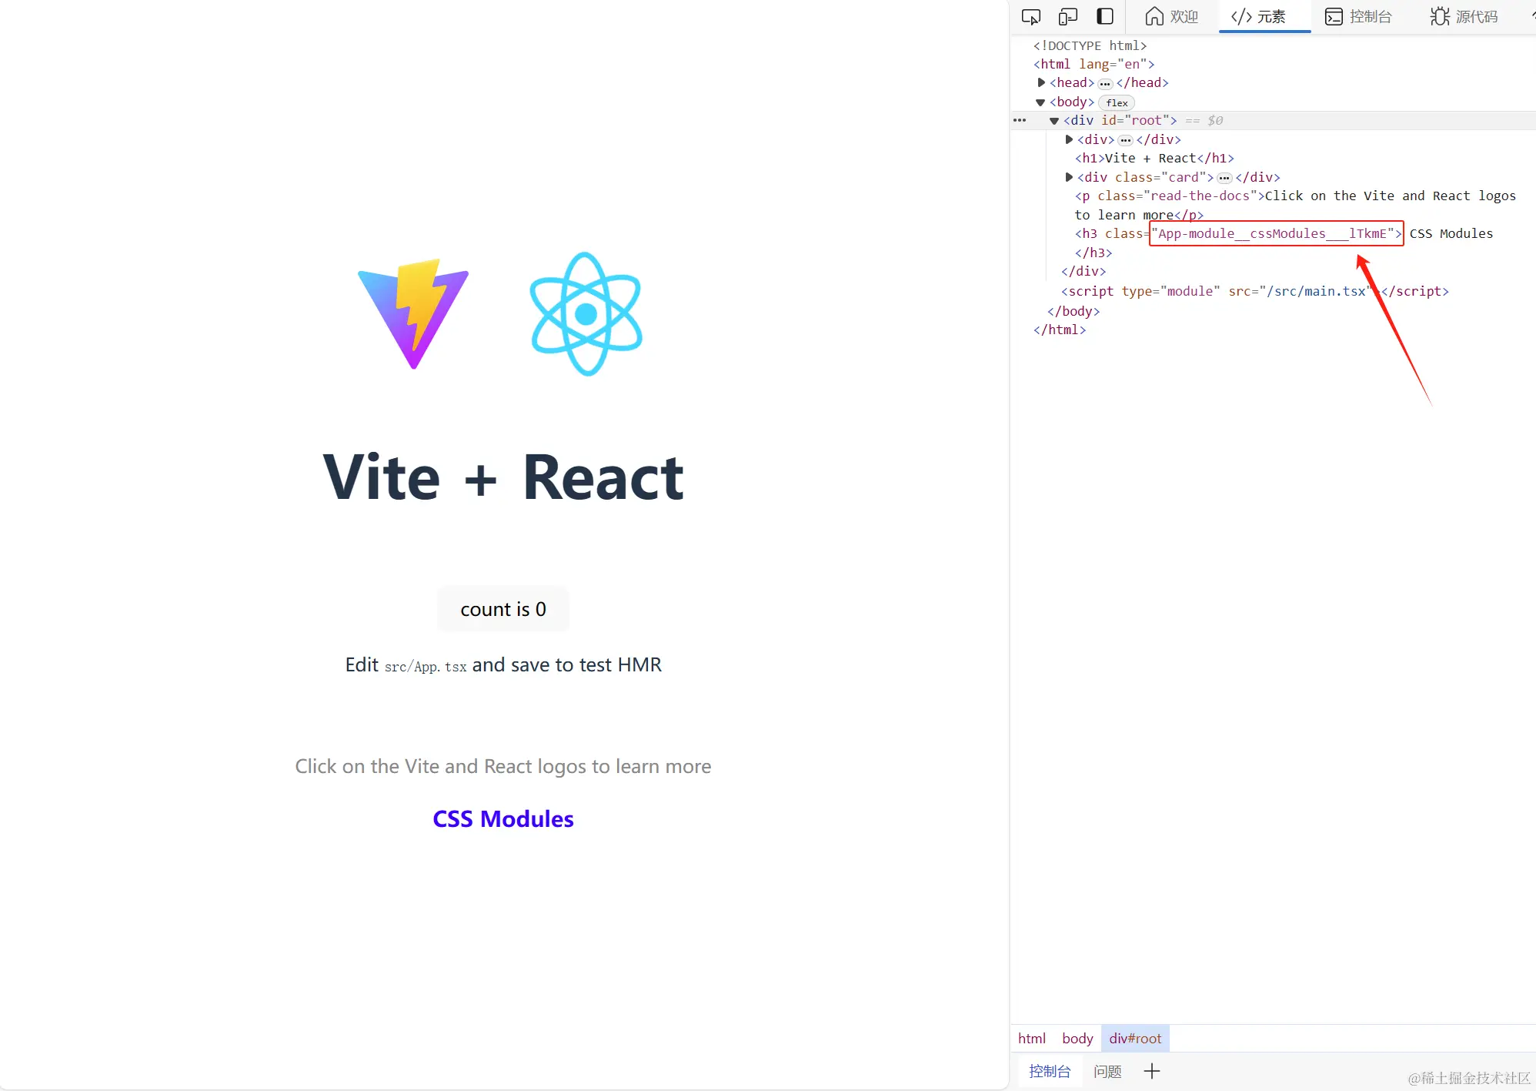Click the ellipsis badge inside head tag
Viewport: 1536px width, 1091px height.
(x=1105, y=84)
